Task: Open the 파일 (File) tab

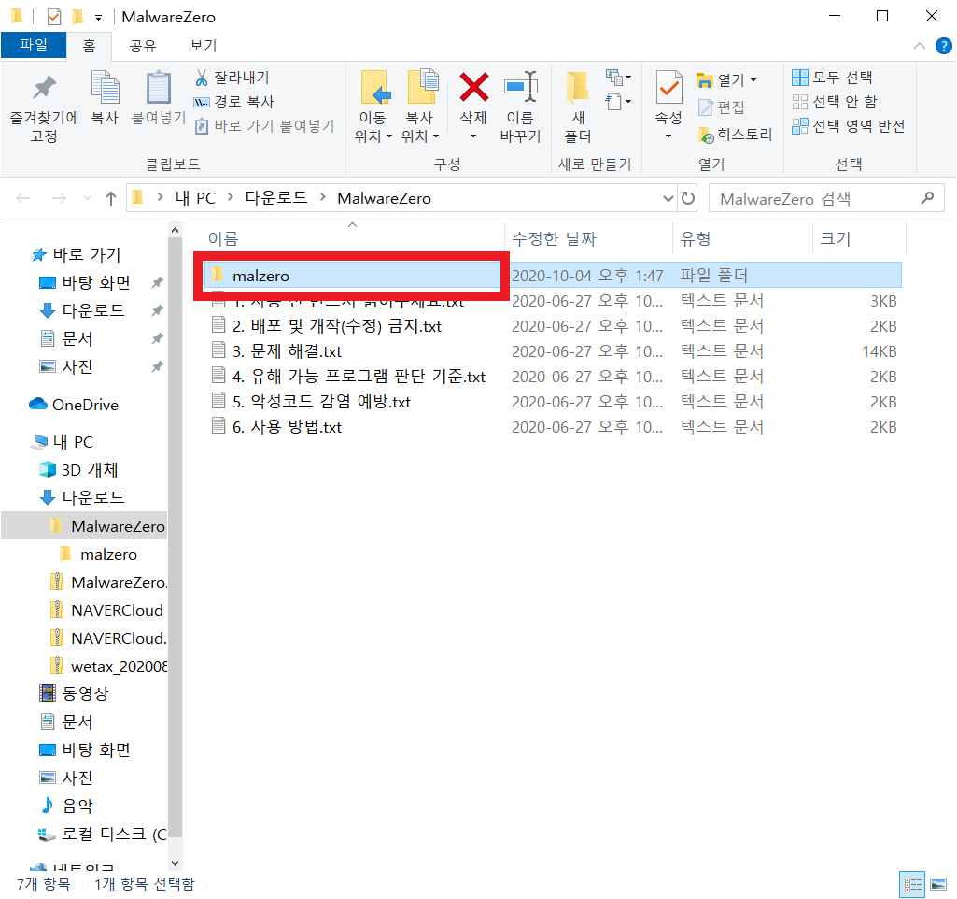Action: (34, 45)
